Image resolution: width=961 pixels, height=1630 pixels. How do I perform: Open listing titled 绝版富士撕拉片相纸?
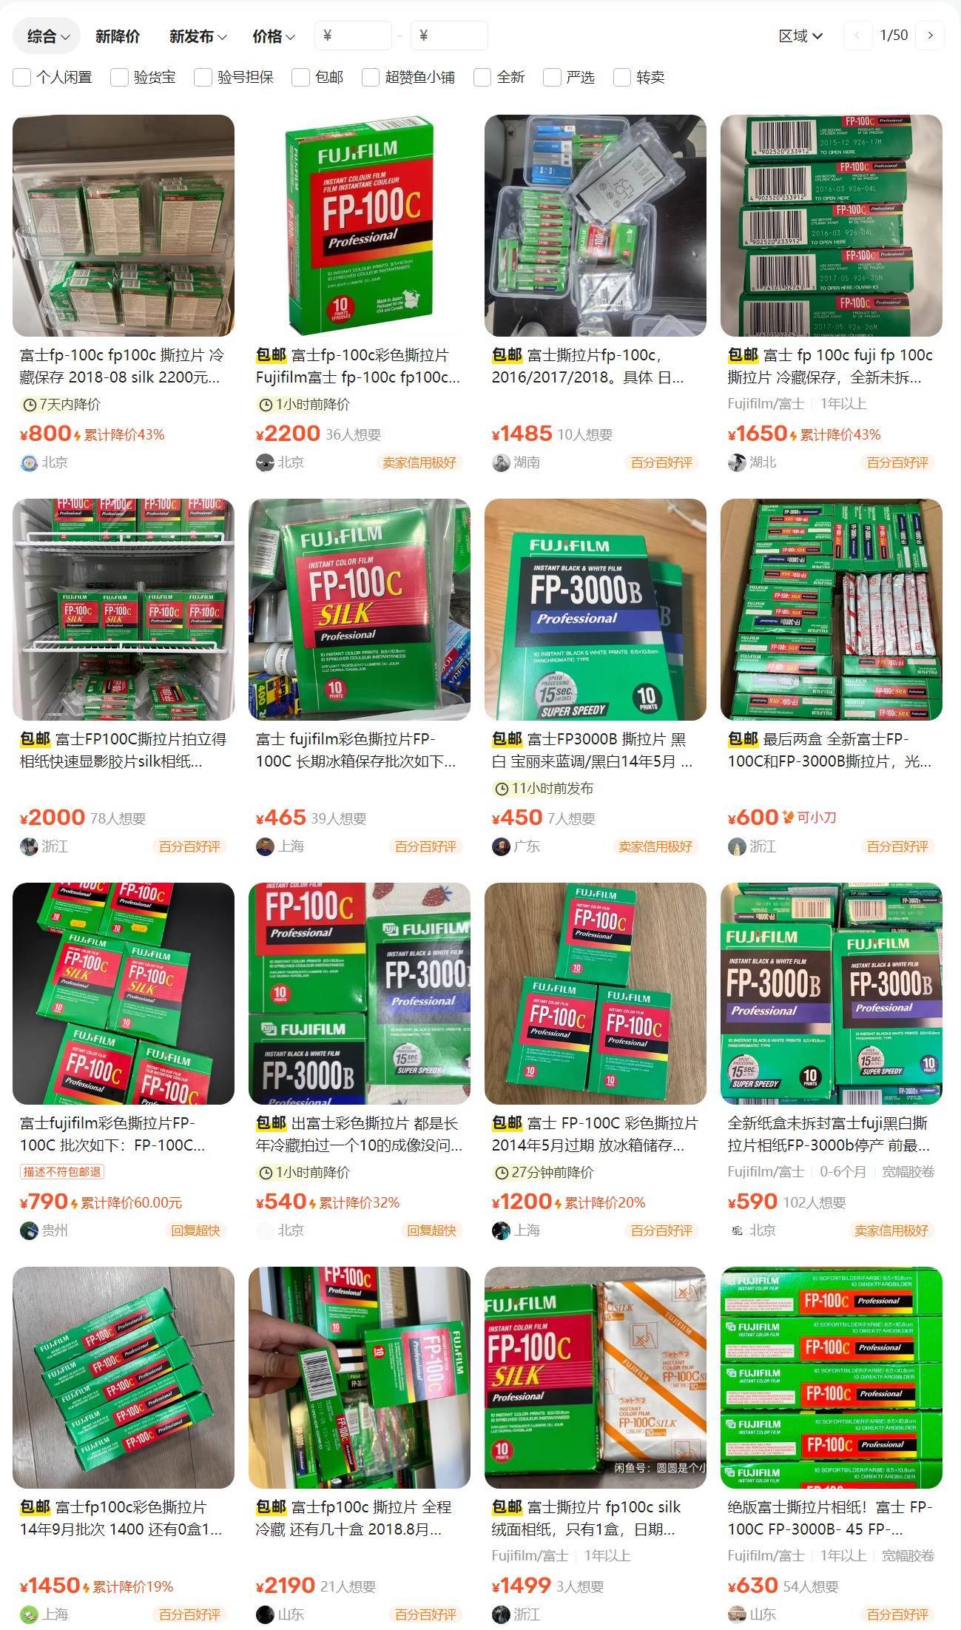830,1518
